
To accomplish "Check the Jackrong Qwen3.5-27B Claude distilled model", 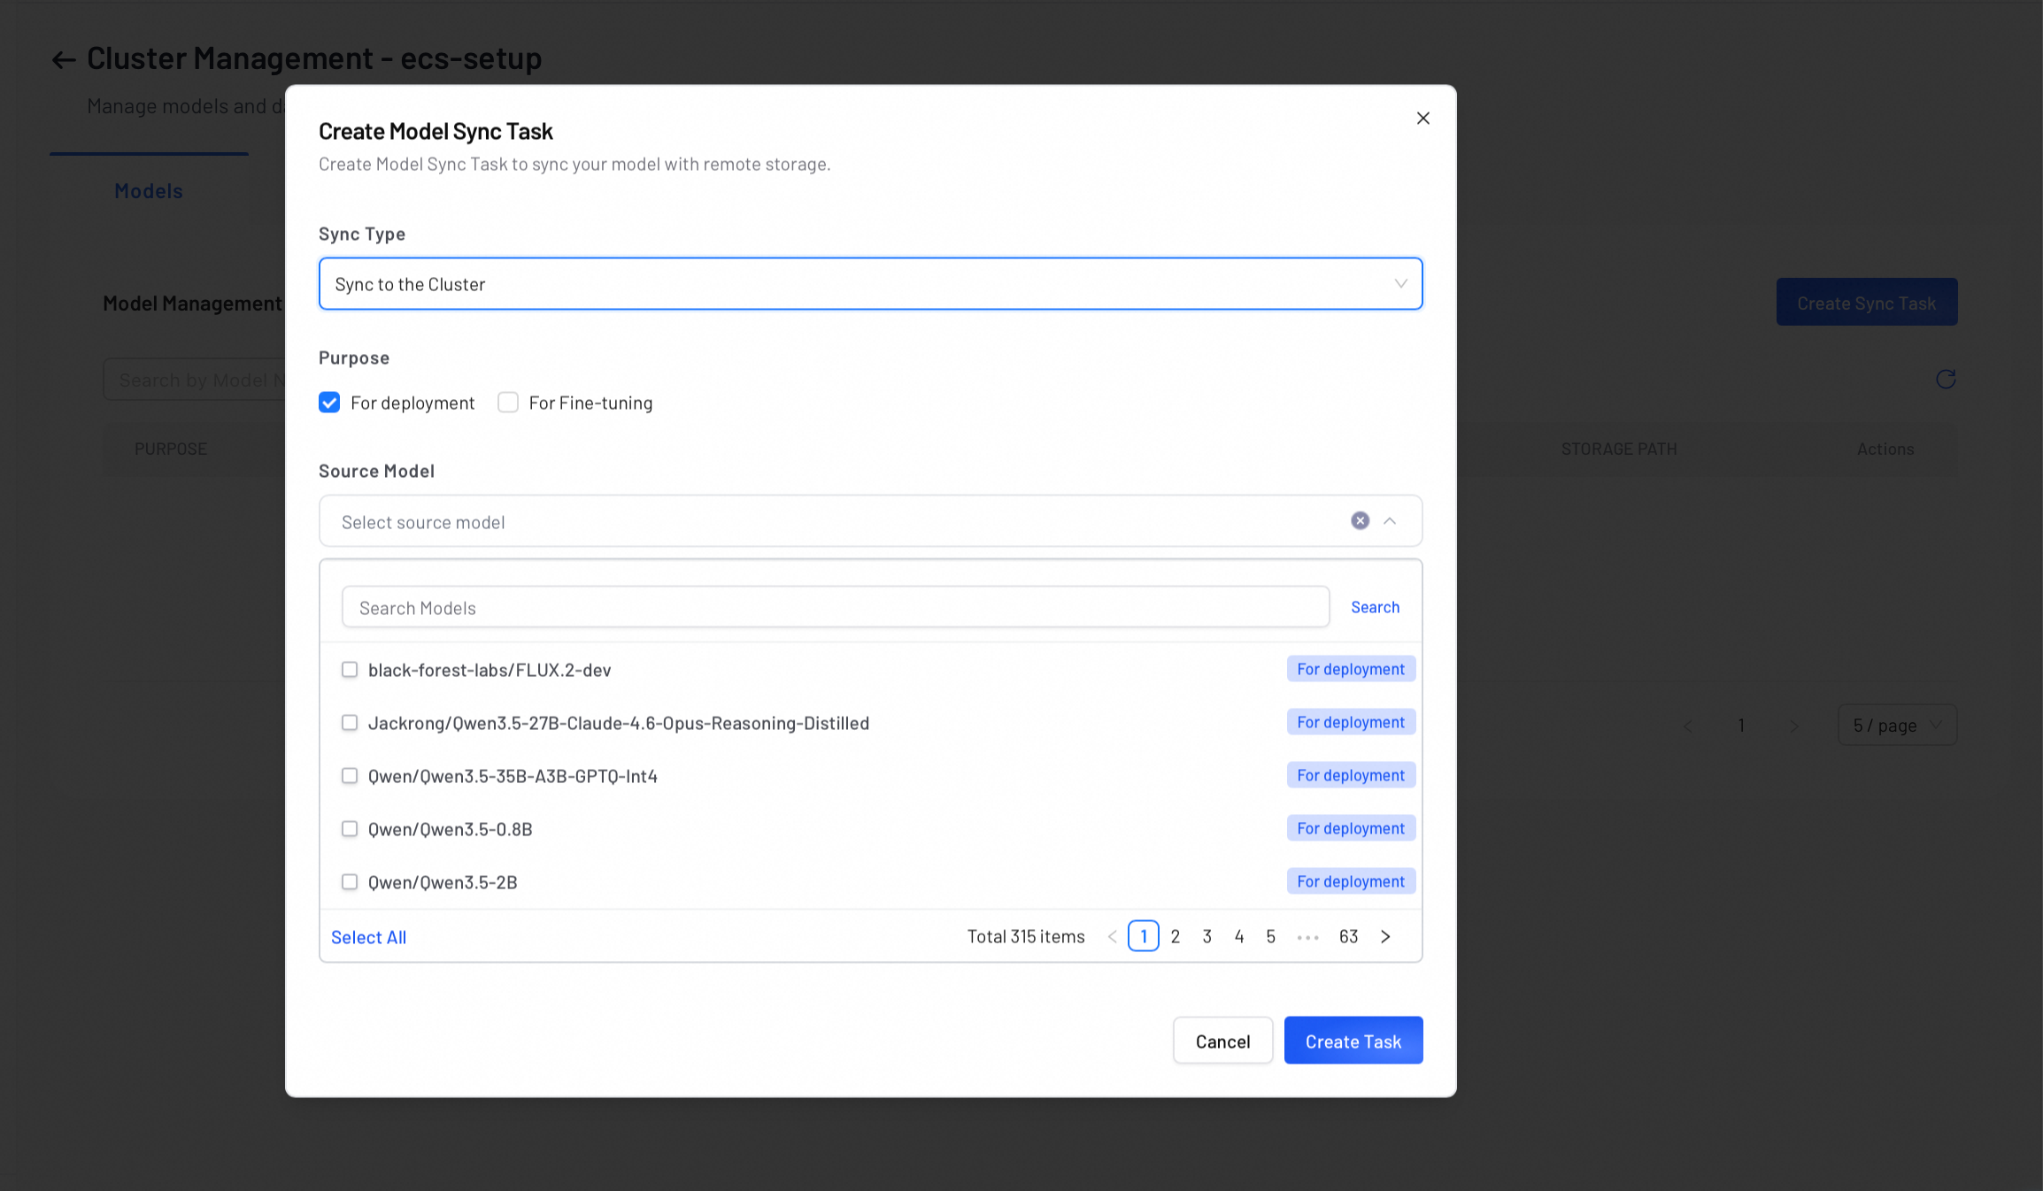I will [350, 723].
